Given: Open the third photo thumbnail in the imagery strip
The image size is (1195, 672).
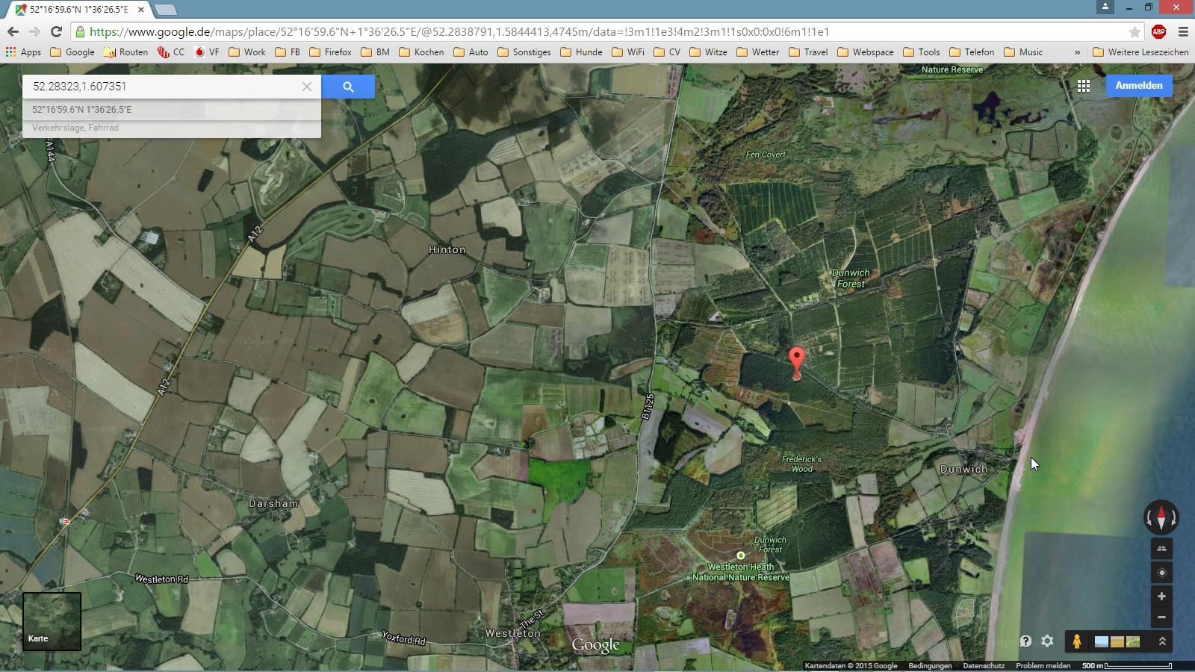Looking at the screenshot, I should point(1133,641).
